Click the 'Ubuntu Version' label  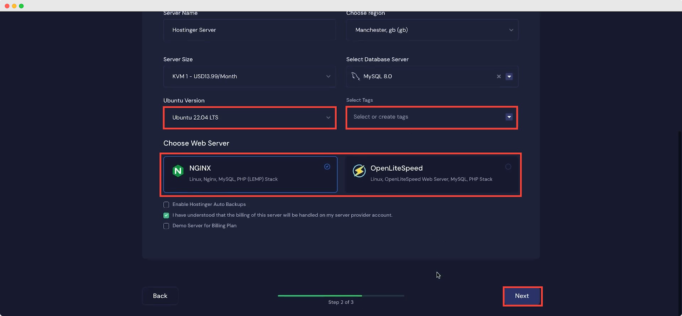[184, 101]
